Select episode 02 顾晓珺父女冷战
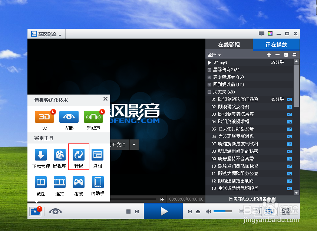The width and height of the screenshot is (317, 231). click(x=249, y=107)
